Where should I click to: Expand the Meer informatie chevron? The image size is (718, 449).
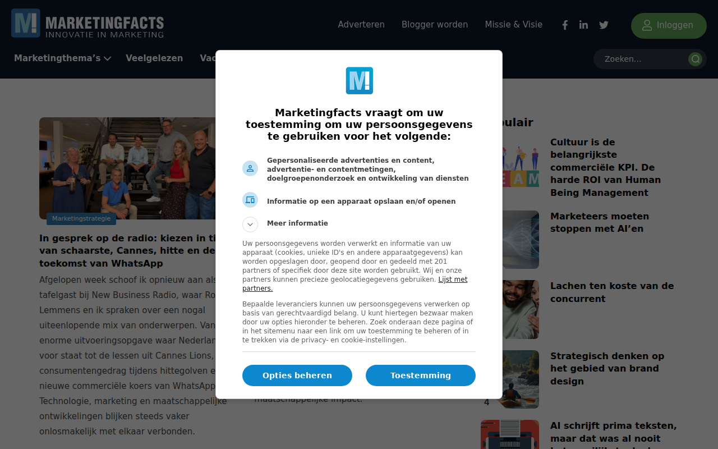click(250, 224)
